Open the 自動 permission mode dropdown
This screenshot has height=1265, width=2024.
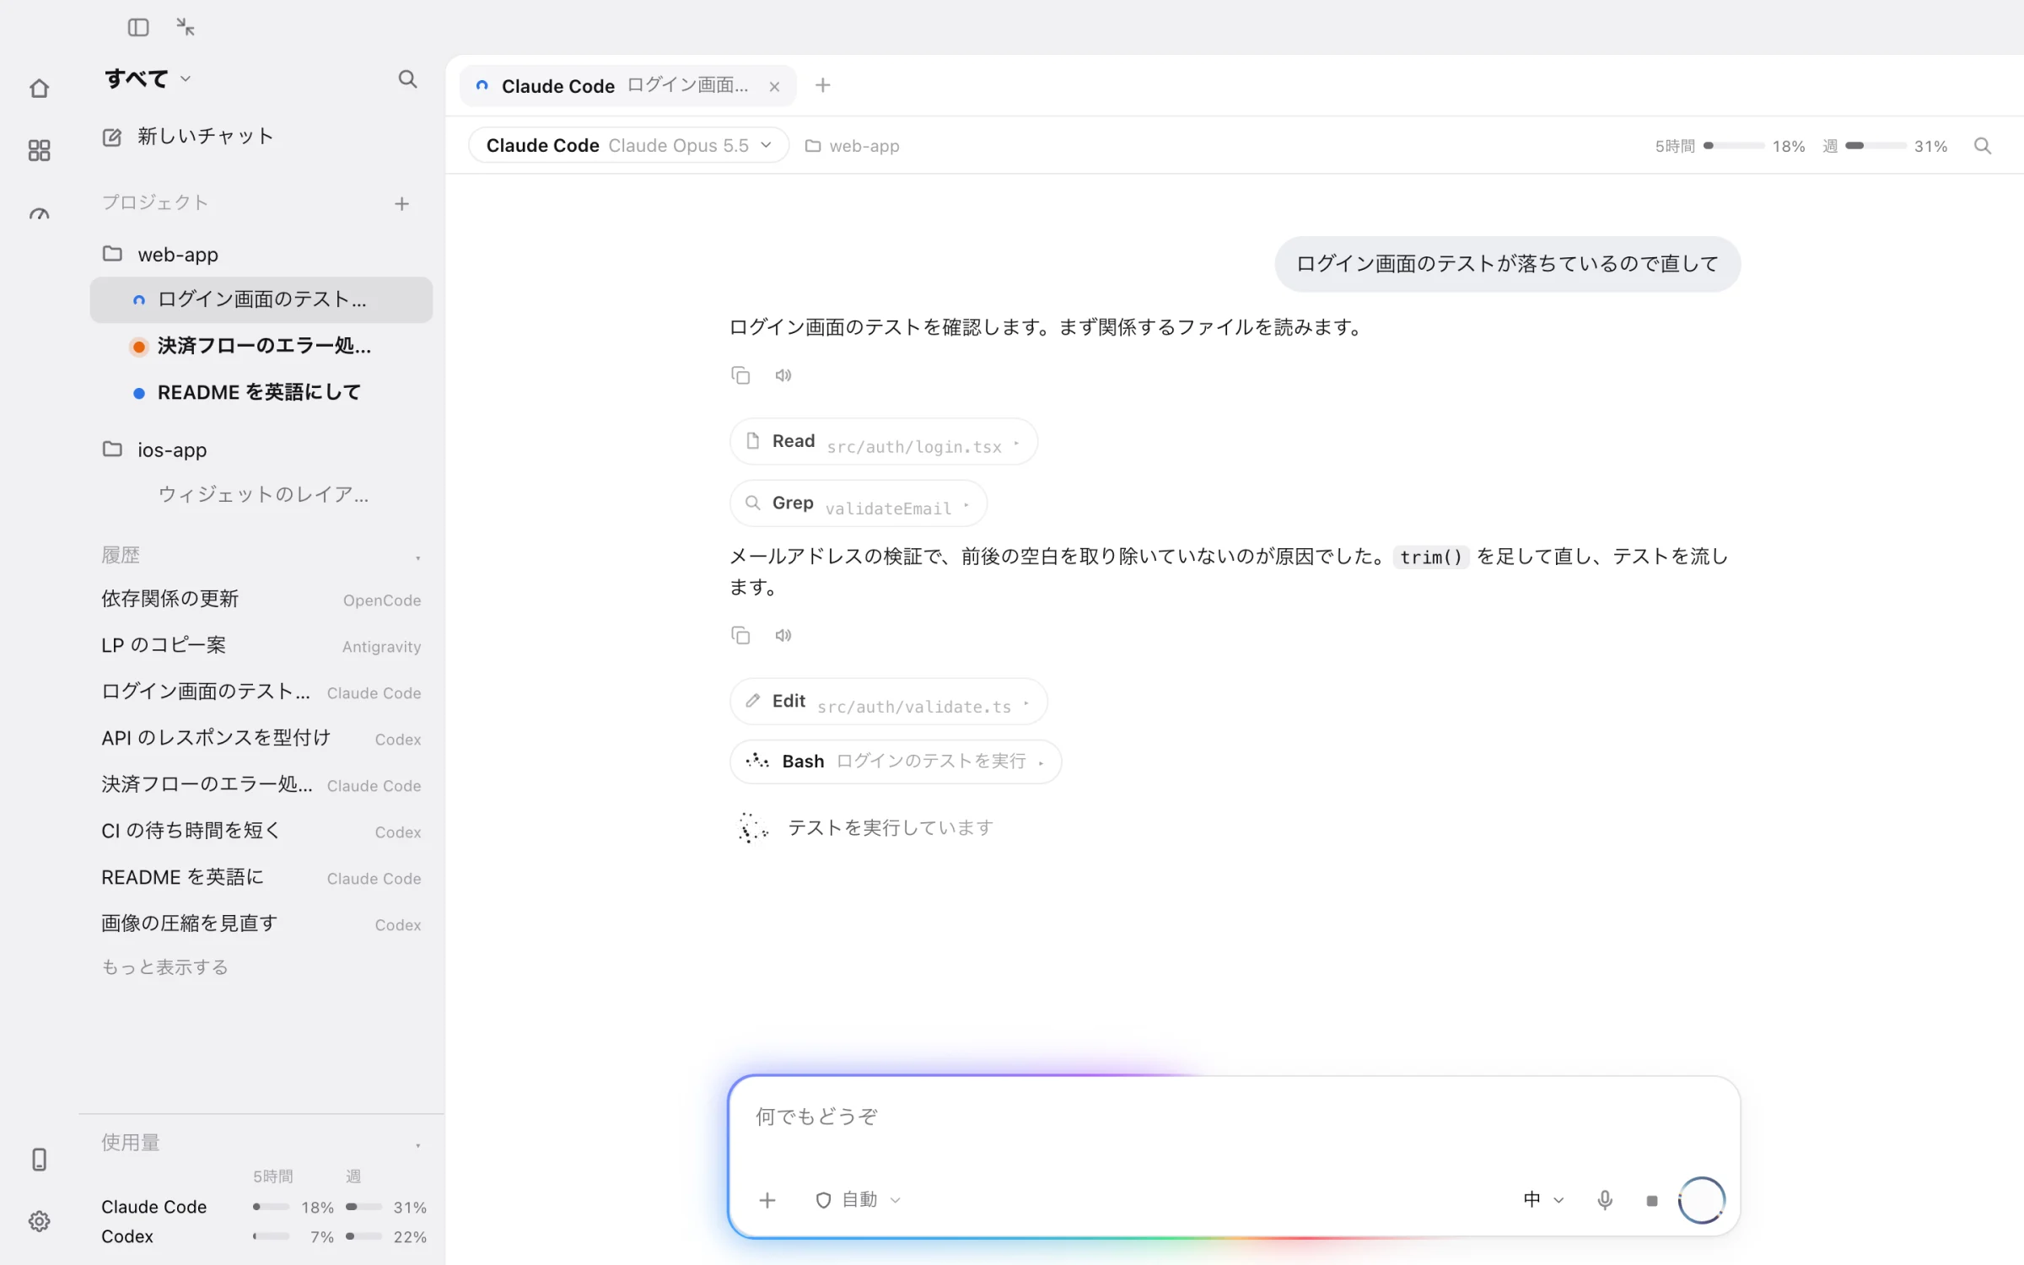pos(859,1199)
